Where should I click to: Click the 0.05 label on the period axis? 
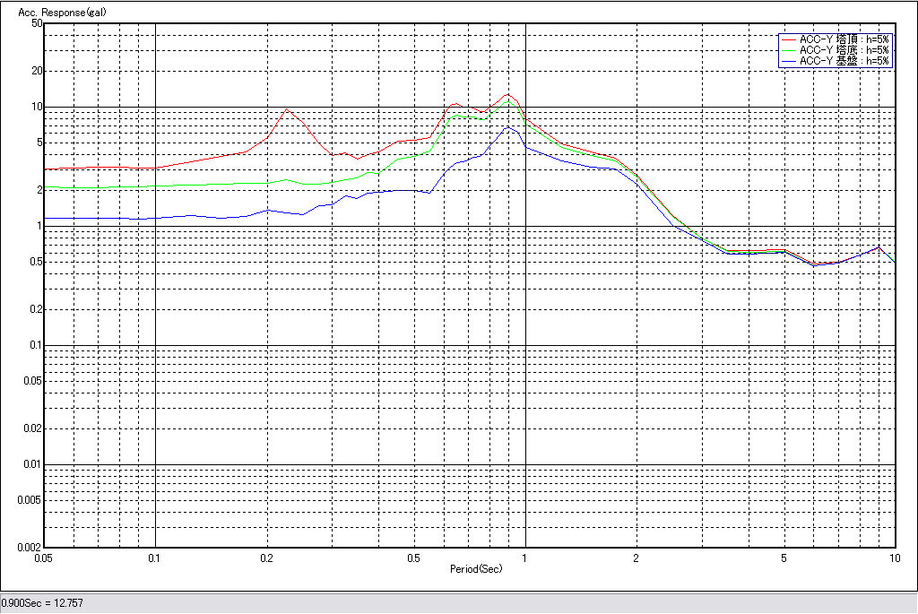coord(44,558)
